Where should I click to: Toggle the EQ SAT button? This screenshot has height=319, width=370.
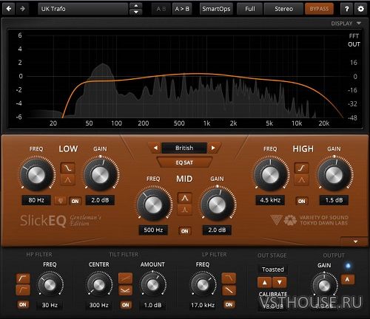pyautogui.click(x=184, y=162)
